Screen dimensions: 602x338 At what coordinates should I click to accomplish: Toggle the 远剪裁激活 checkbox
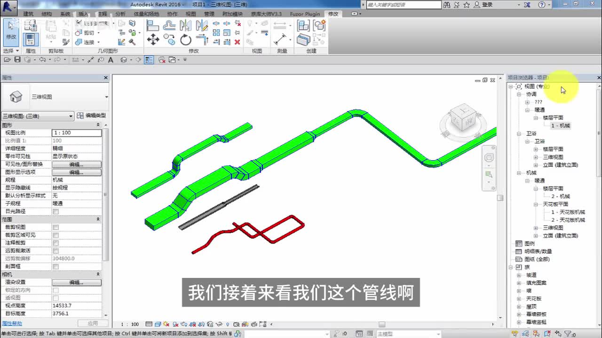(56, 251)
